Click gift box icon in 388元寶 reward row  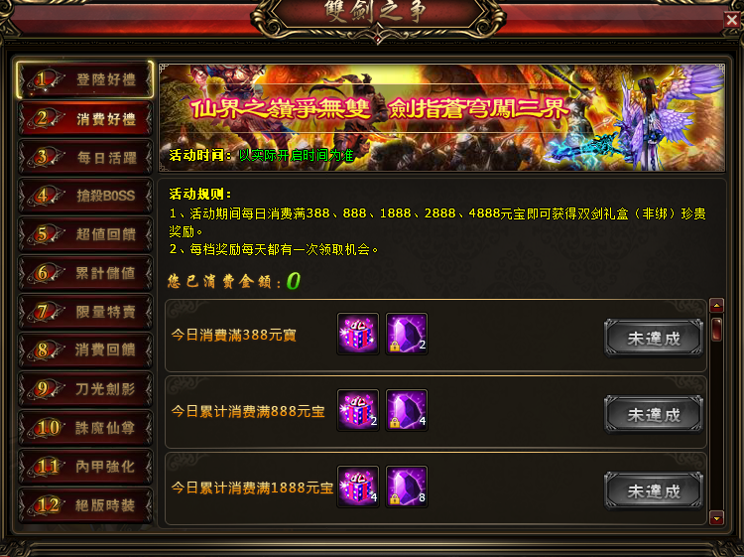pyautogui.click(x=358, y=334)
